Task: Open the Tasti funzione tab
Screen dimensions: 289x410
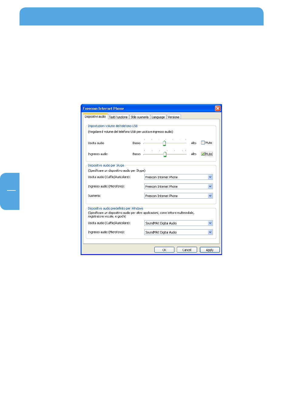Action: 118,117
